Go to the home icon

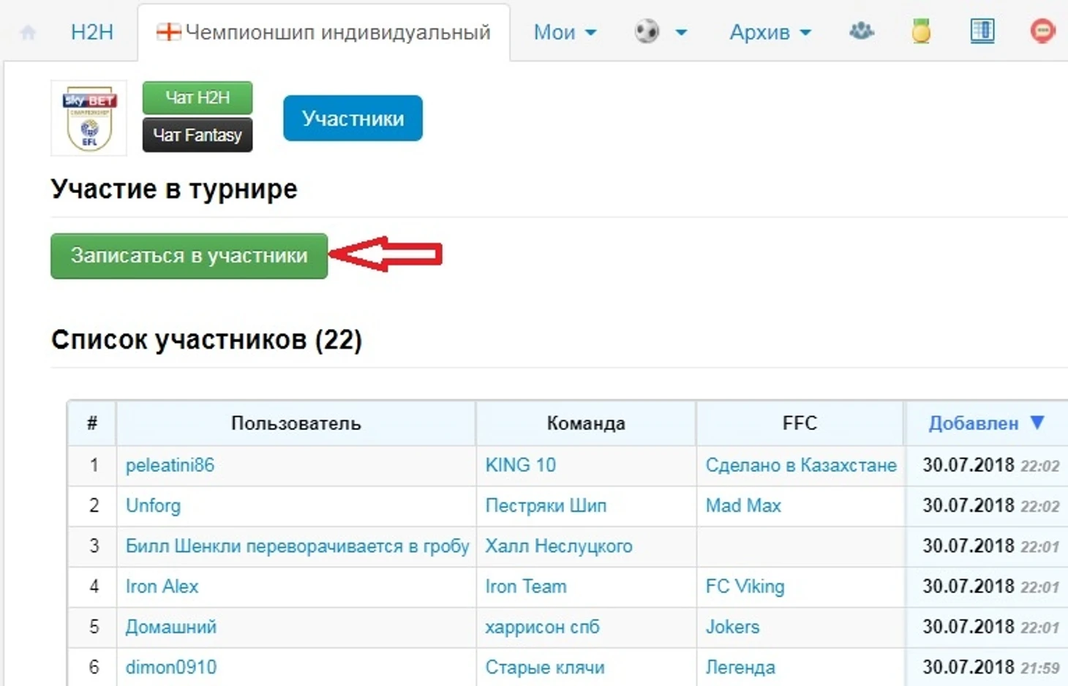[x=28, y=33]
